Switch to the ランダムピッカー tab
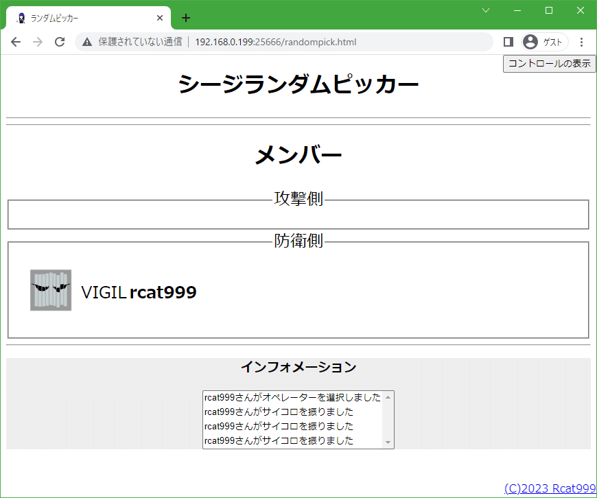This screenshot has height=498, width=597. click(82, 18)
